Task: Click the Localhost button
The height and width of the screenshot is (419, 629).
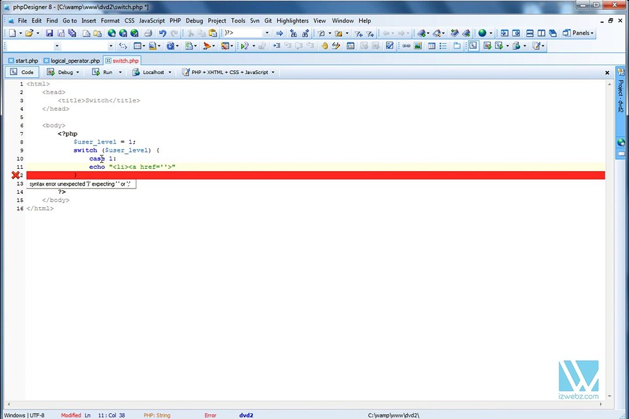Action: coord(149,72)
